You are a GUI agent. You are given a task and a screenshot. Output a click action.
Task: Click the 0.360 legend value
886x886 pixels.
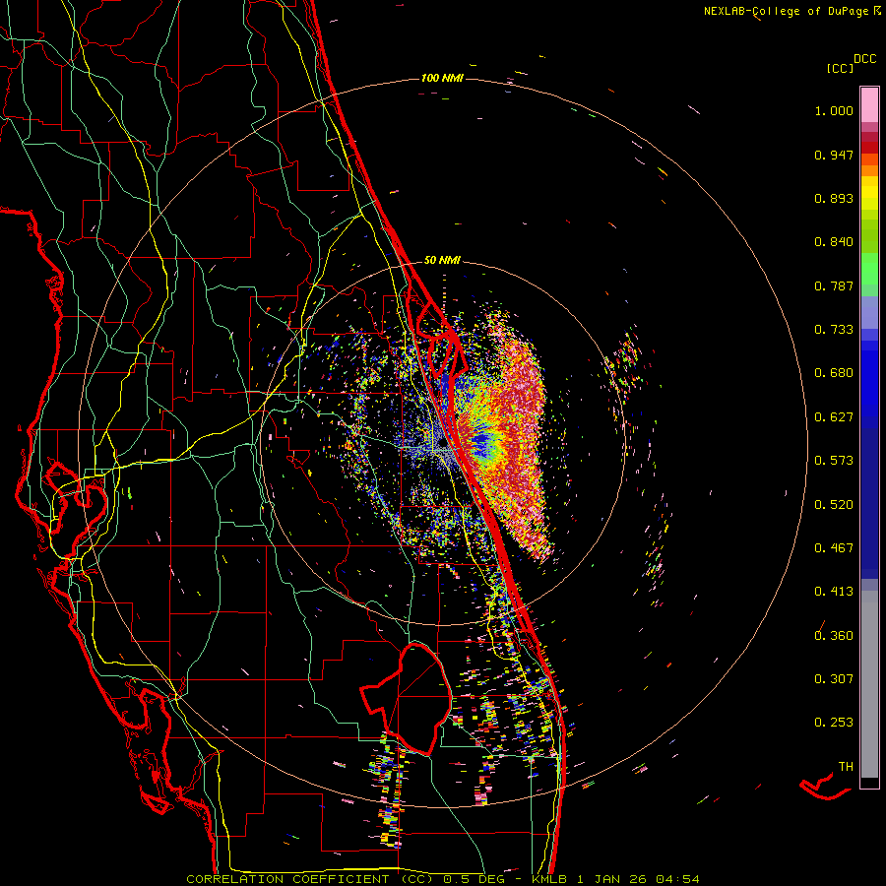(834, 636)
